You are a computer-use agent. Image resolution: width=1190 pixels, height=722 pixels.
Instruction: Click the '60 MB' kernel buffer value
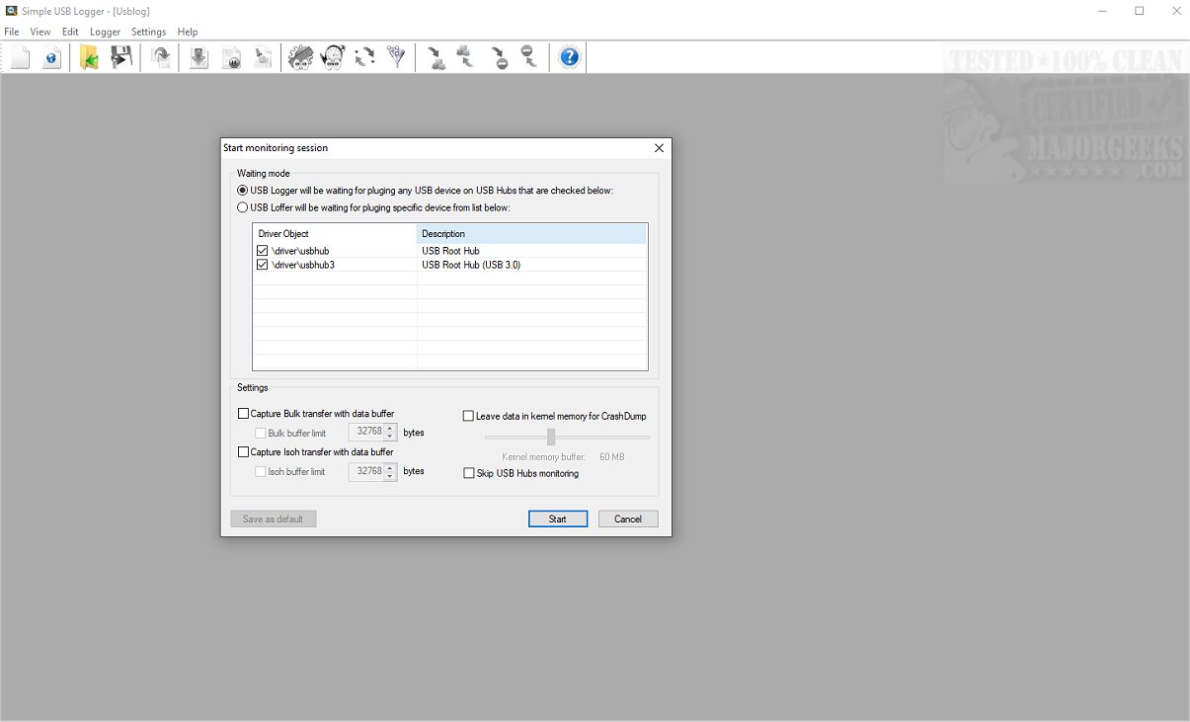pos(611,457)
